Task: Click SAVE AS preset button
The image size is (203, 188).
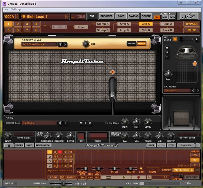Action: click(x=133, y=16)
